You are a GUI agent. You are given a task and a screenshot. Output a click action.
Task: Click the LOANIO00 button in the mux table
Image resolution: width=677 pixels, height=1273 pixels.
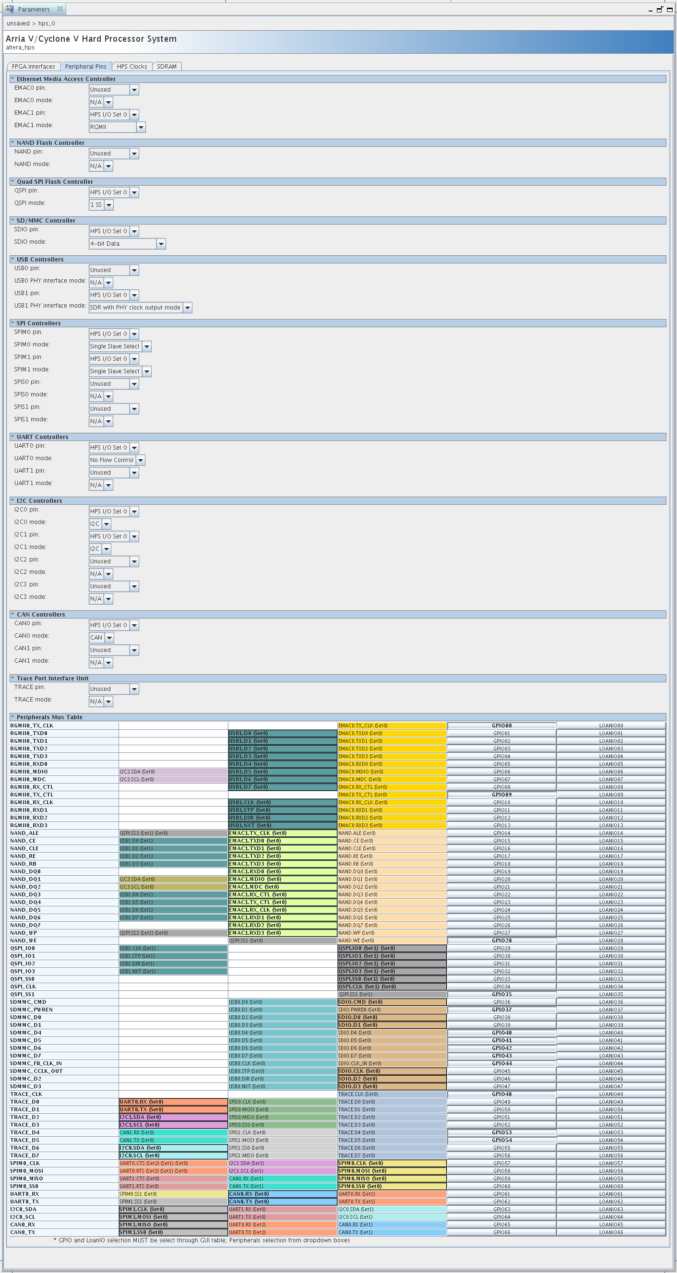611,726
